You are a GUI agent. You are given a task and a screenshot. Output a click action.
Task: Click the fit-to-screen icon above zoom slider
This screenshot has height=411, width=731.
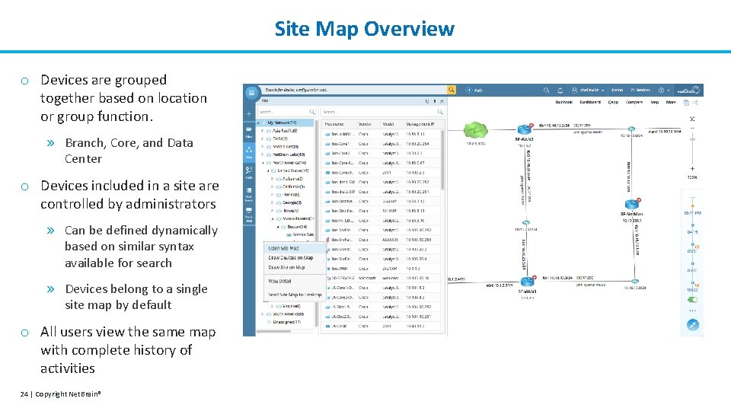click(692, 119)
